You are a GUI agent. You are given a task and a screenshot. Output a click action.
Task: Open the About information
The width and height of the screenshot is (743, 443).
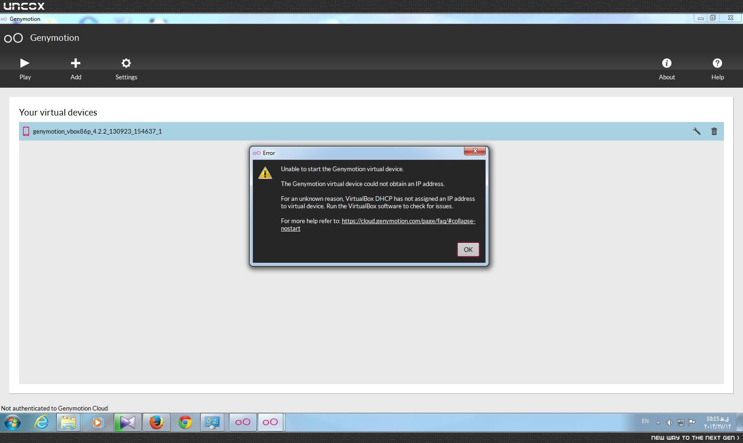pyautogui.click(x=667, y=69)
